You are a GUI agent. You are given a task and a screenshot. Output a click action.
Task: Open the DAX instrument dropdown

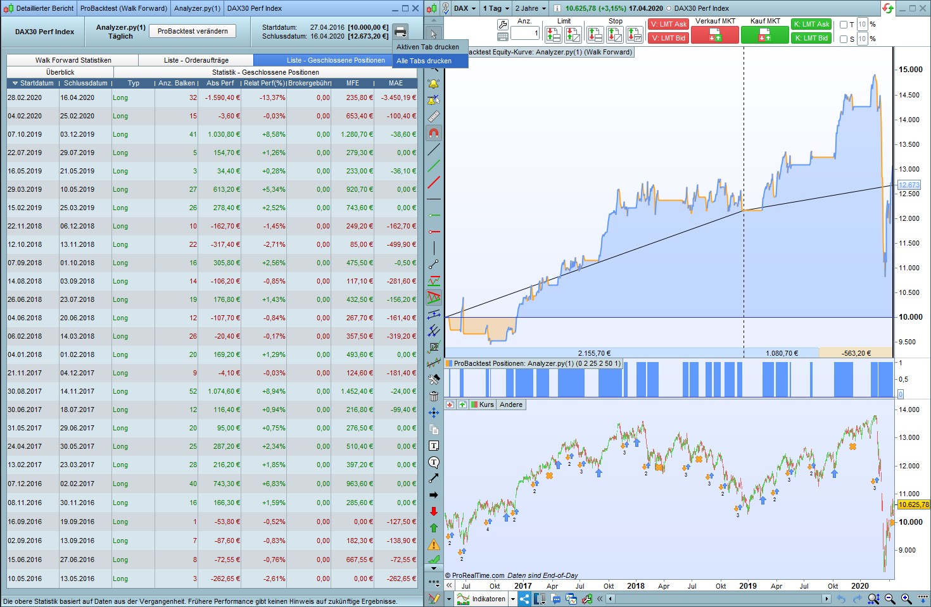click(465, 8)
